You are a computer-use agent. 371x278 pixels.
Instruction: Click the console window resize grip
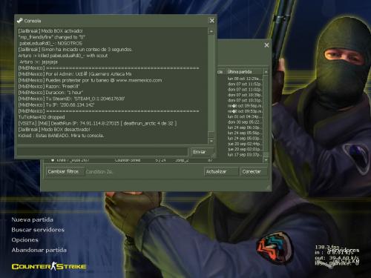pyautogui.click(x=213, y=155)
